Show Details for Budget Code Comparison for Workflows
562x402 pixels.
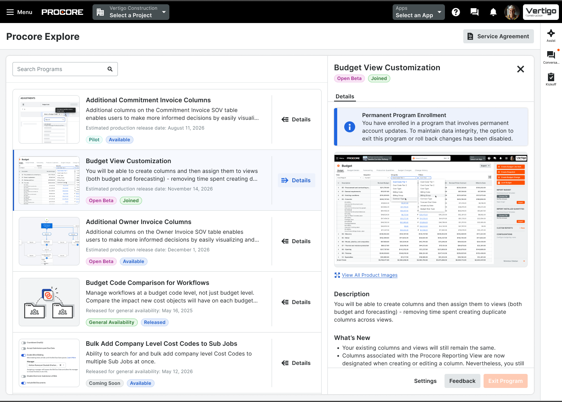(296, 302)
